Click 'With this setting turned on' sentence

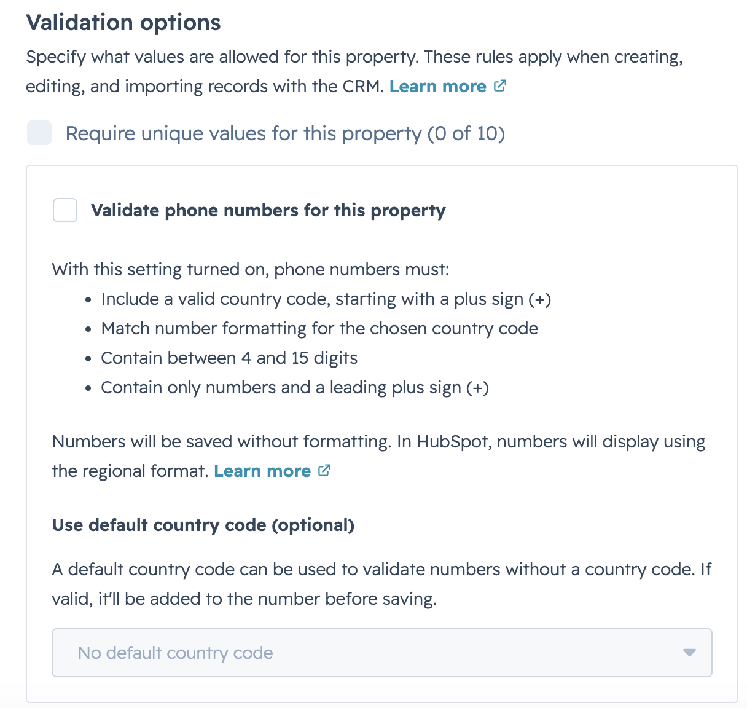[x=251, y=270]
